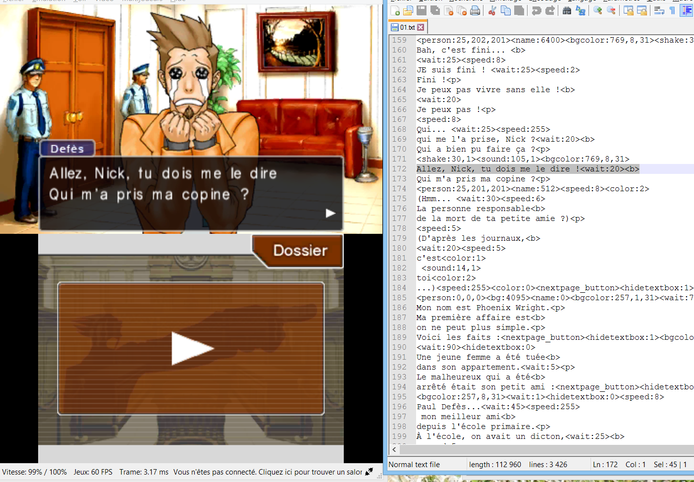Screen dimensions: 694x482
Task: Open the Replace dialog icon
Action: coord(581,10)
